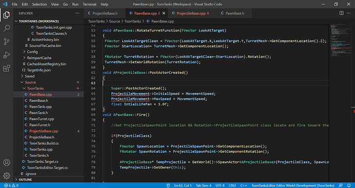Open ToonTanks.Build.cs file
355x188 pixels.
(x=44, y=143)
